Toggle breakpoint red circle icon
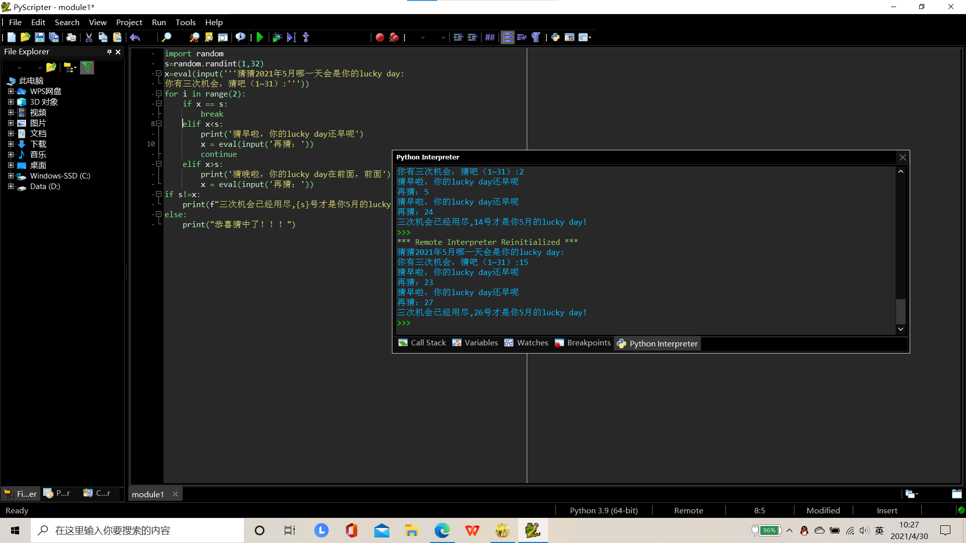 [x=380, y=37]
